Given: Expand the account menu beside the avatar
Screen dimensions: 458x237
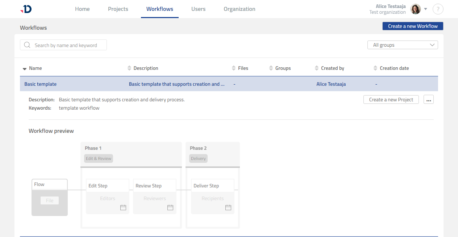Looking at the screenshot, I should click(425, 9).
